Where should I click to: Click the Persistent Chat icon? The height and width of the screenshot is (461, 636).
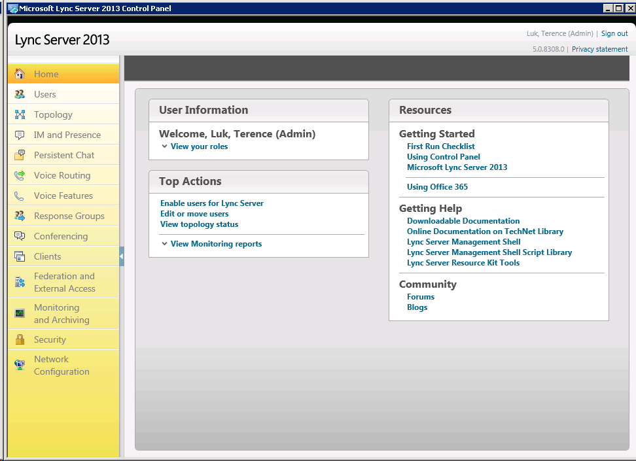(x=20, y=155)
